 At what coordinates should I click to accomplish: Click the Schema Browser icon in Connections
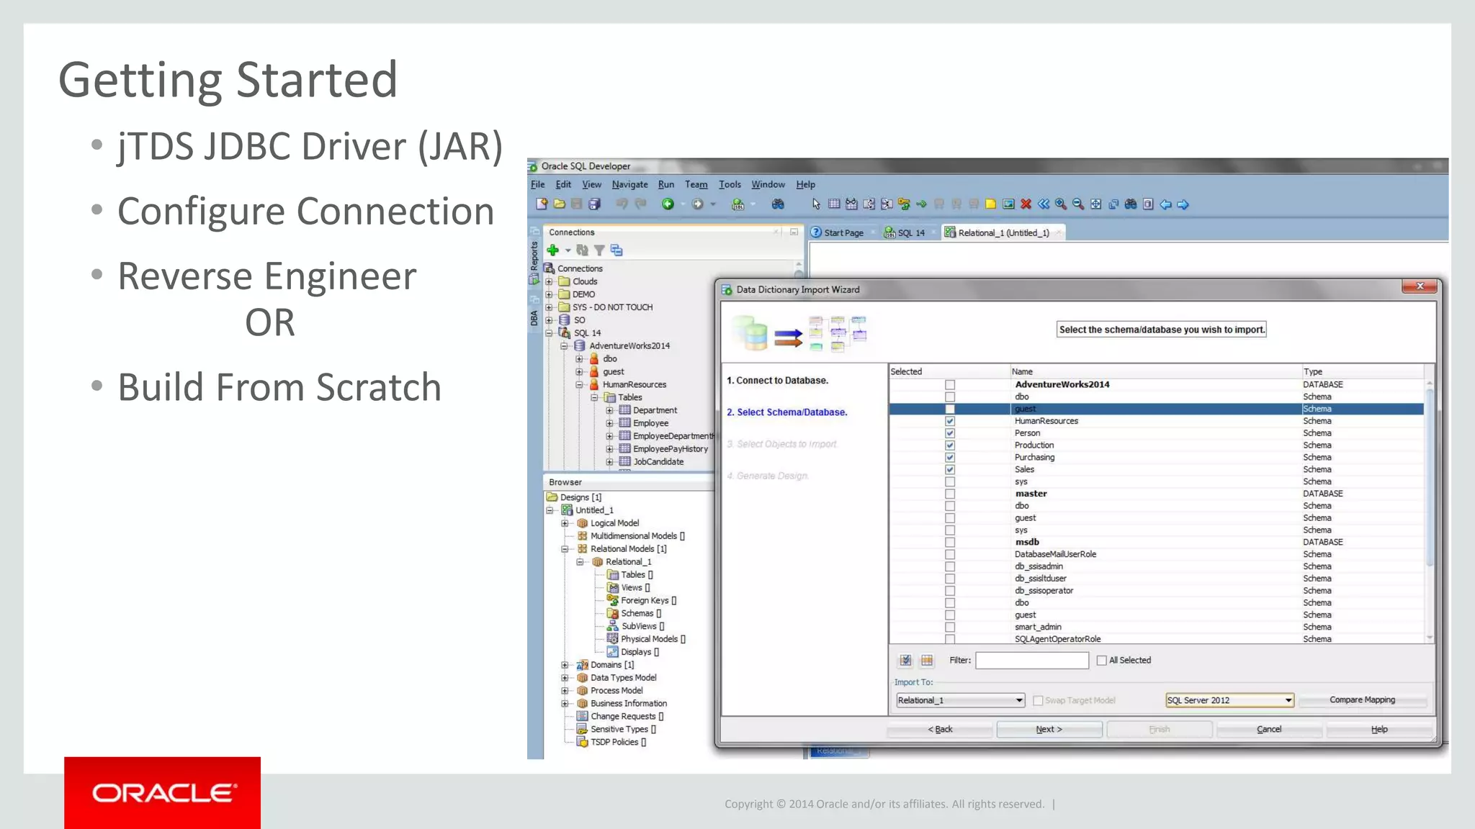pos(617,250)
